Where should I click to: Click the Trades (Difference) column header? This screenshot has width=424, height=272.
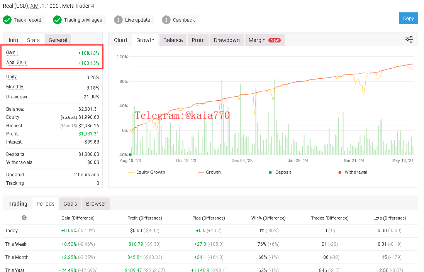pyautogui.click(x=330, y=218)
